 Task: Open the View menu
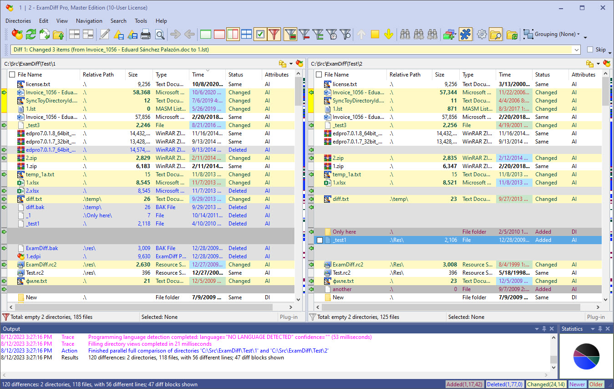pyautogui.click(x=62, y=21)
